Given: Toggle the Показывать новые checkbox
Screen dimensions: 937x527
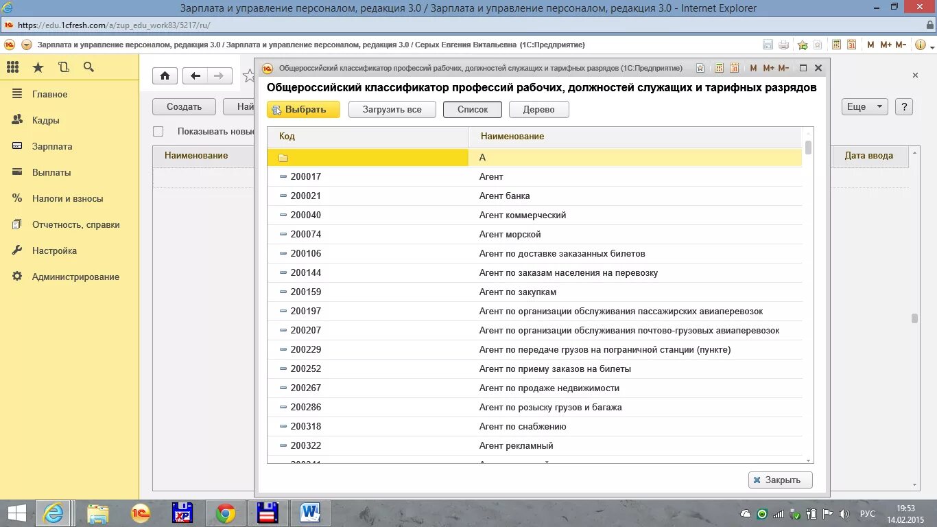Looking at the screenshot, I should [158, 131].
